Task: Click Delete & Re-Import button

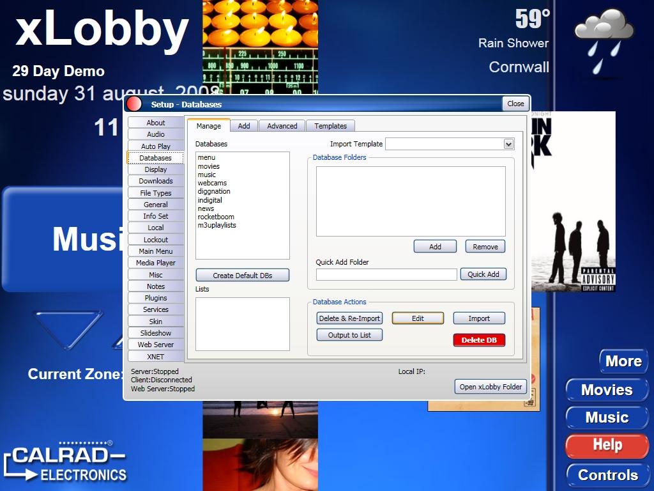Action: tap(349, 318)
